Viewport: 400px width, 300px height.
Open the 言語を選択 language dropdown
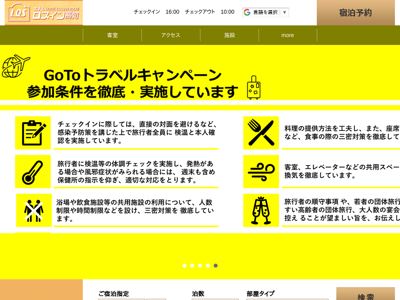[x=266, y=12]
